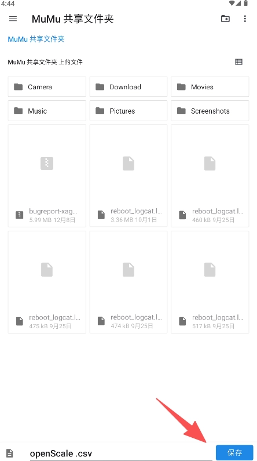257x461 pixels.
Task: Create a new folder via top icon
Action: click(225, 19)
